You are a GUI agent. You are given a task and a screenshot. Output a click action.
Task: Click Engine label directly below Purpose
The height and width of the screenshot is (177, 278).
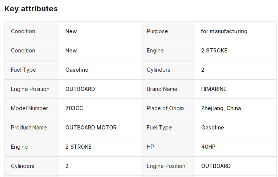pyautogui.click(x=155, y=51)
